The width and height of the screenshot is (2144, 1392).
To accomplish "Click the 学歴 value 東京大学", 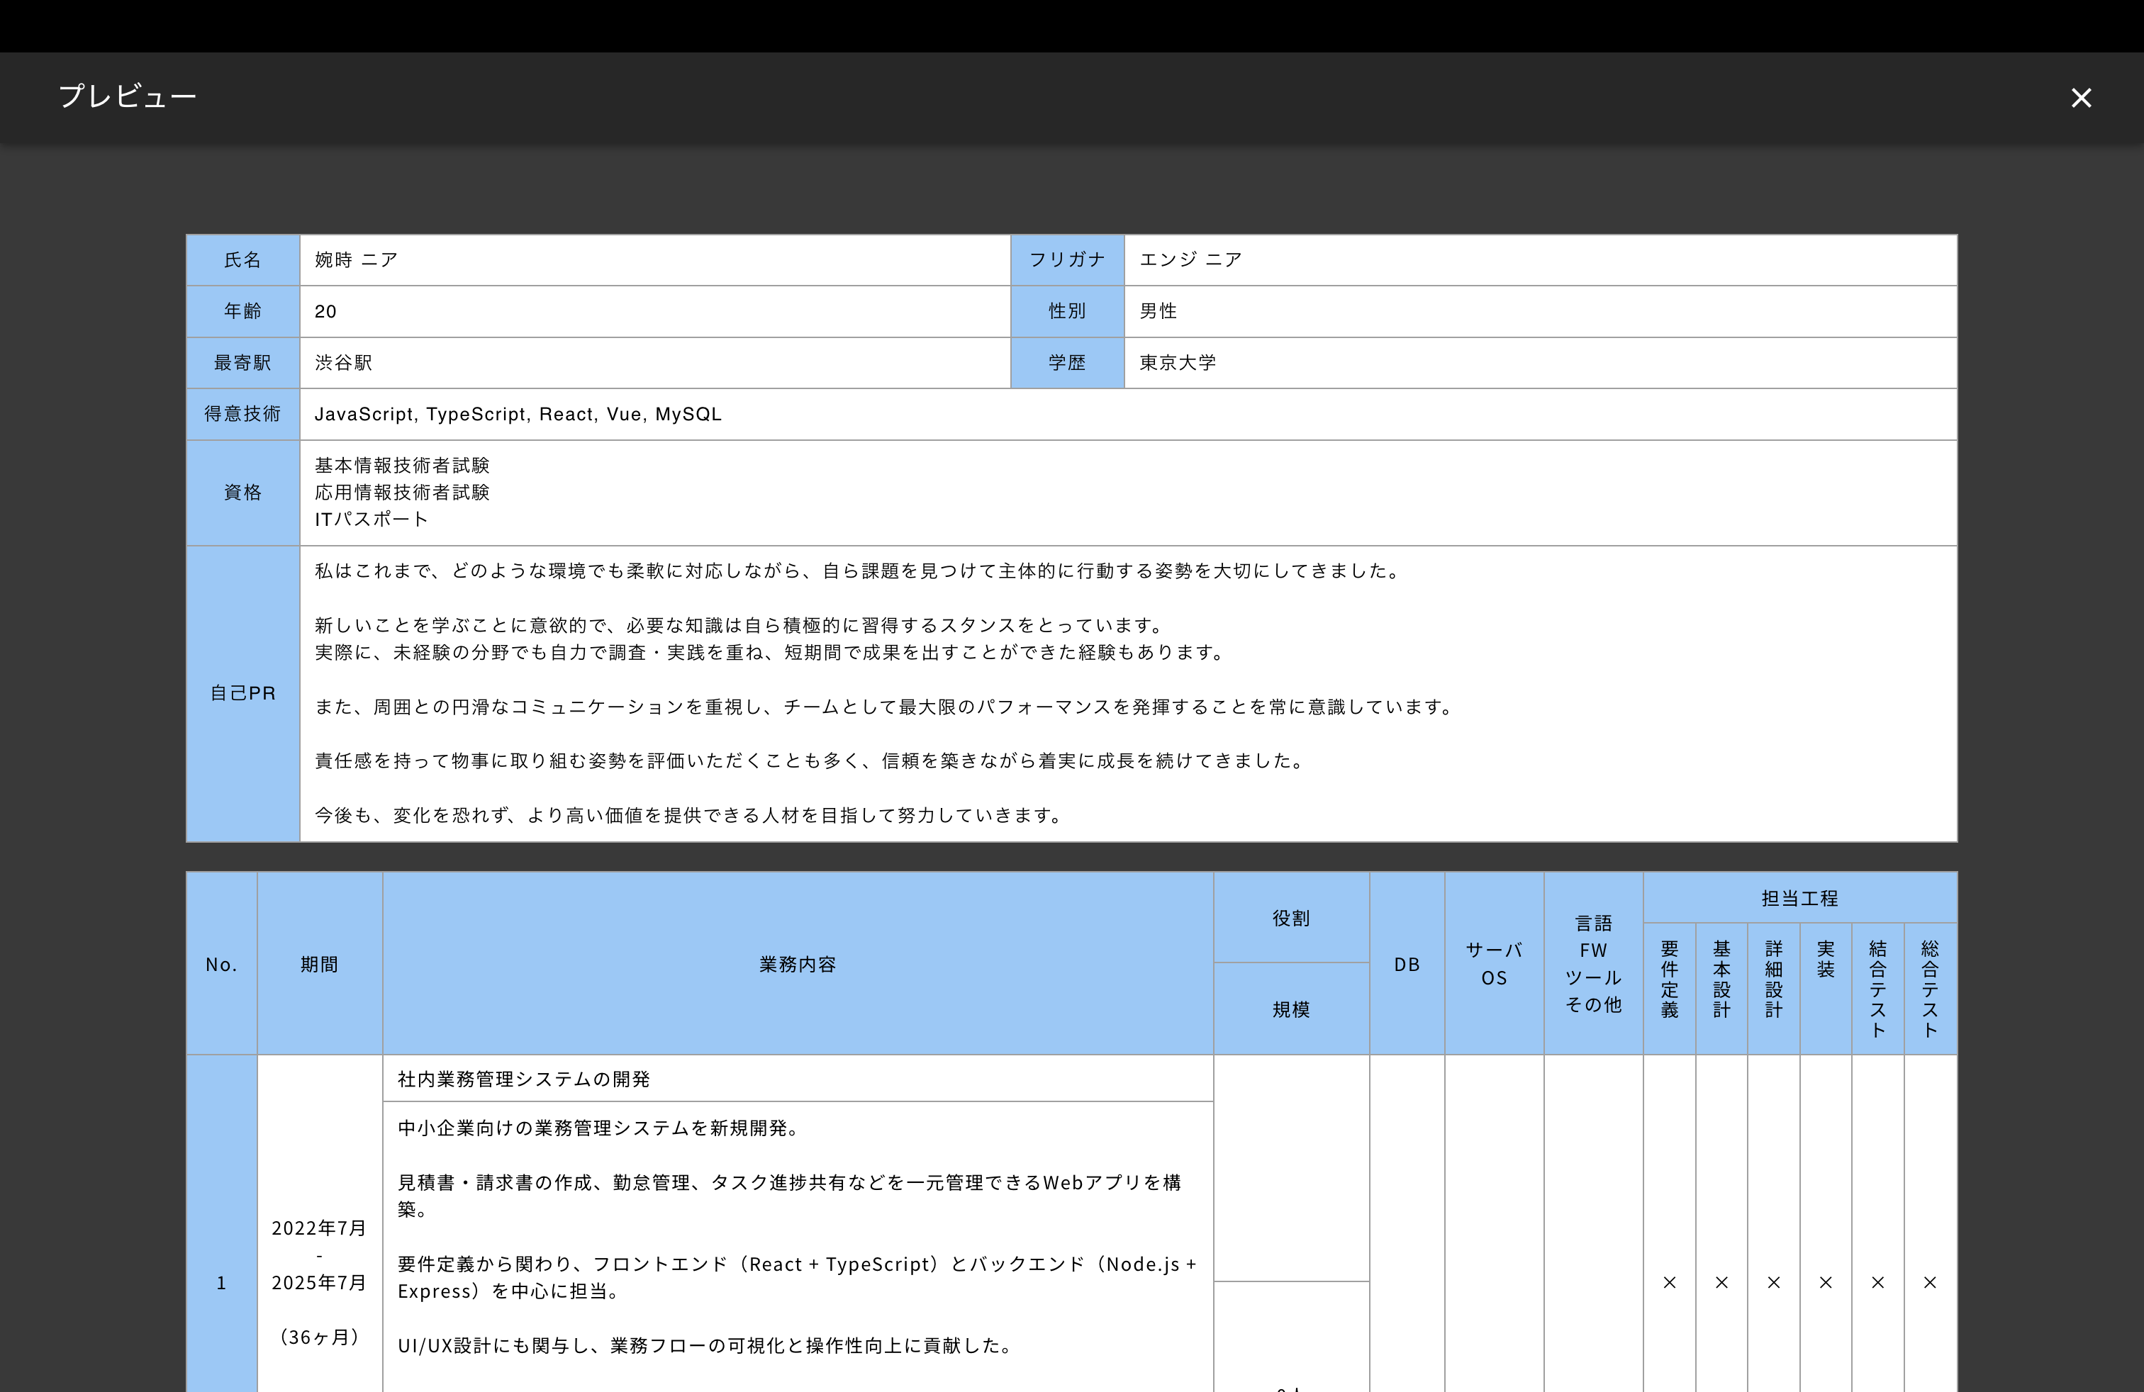I will (x=1178, y=363).
